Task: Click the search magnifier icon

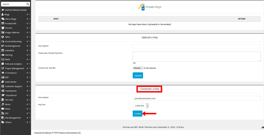Action: [28, 4]
